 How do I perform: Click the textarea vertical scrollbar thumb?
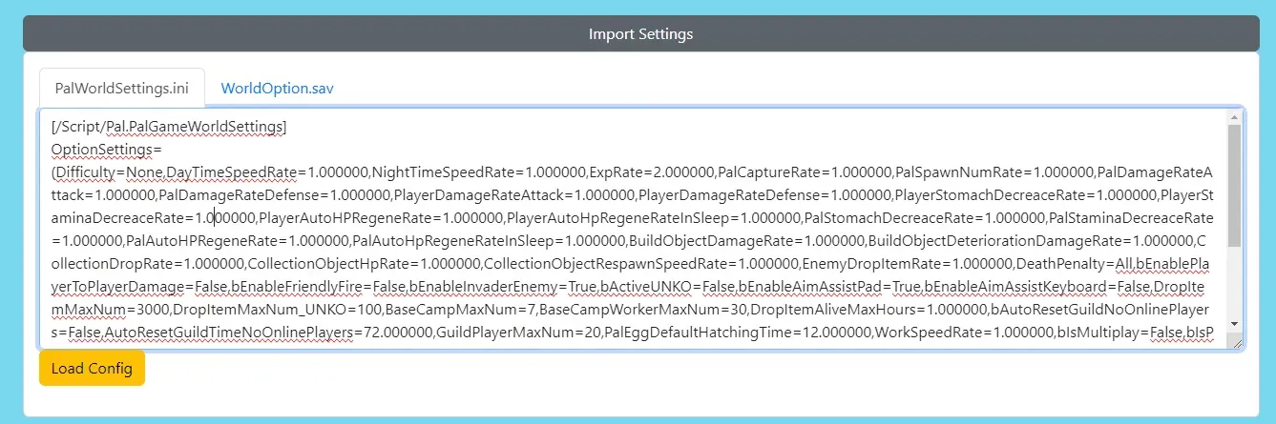pos(1234,185)
